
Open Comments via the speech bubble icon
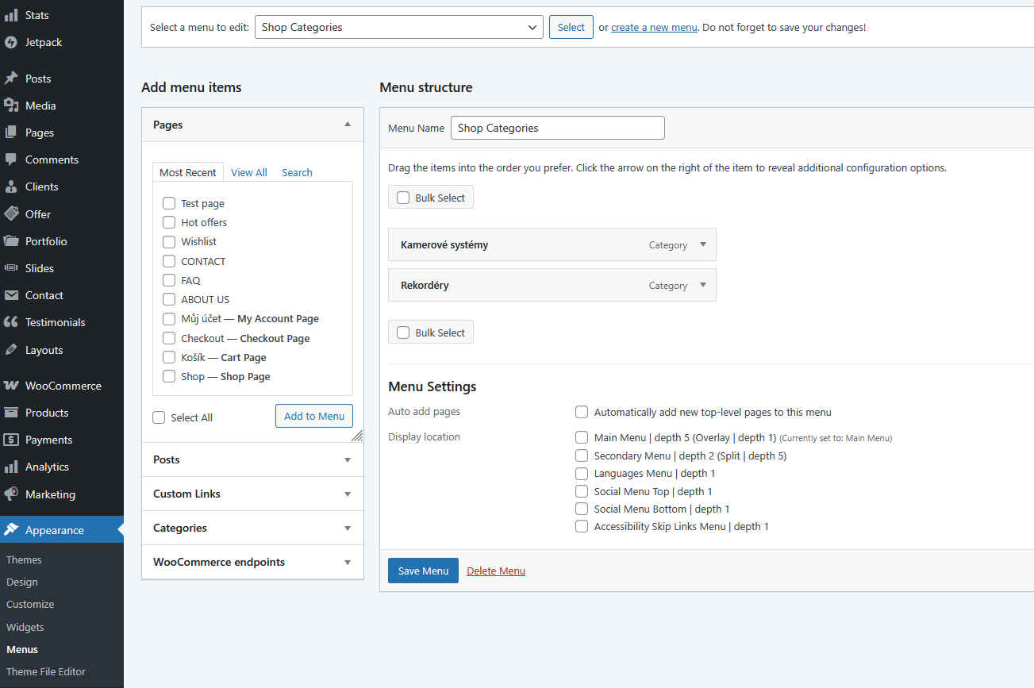click(x=11, y=160)
